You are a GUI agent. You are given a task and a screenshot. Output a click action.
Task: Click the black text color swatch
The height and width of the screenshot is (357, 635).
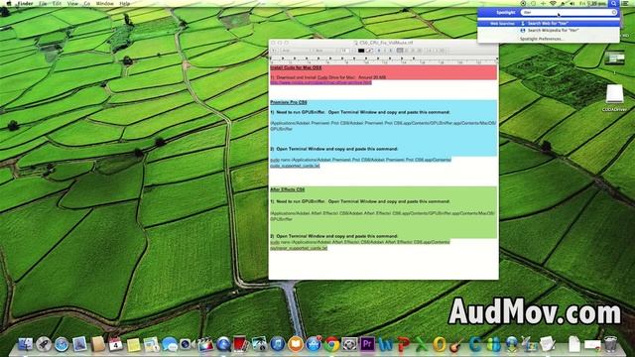point(361,51)
